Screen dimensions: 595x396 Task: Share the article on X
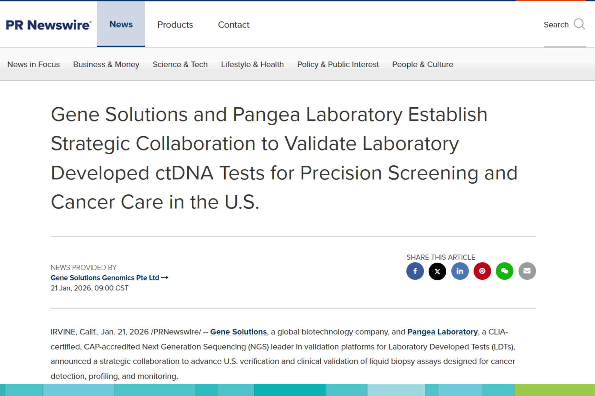pos(438,271)
